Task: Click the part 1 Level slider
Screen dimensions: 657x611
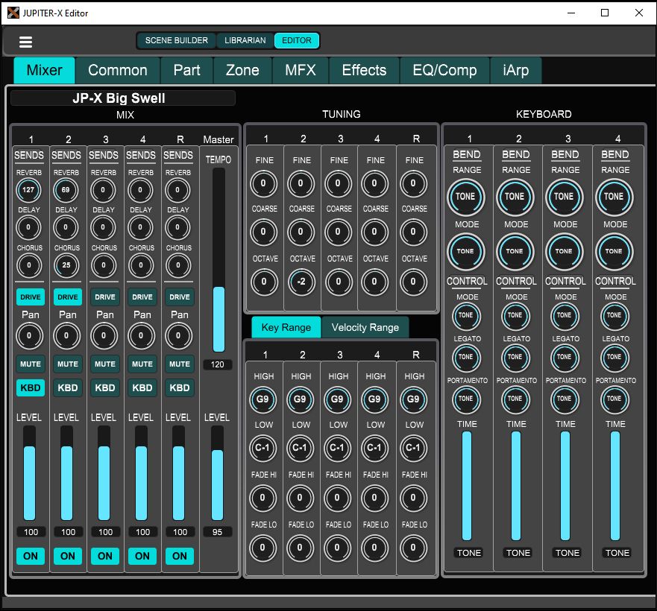Action: point(29,473)
